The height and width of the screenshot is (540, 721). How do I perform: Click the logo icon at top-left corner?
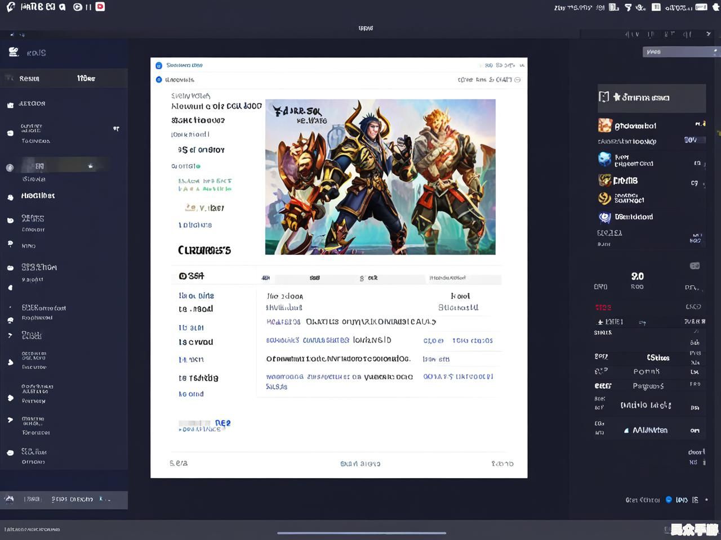10,7
